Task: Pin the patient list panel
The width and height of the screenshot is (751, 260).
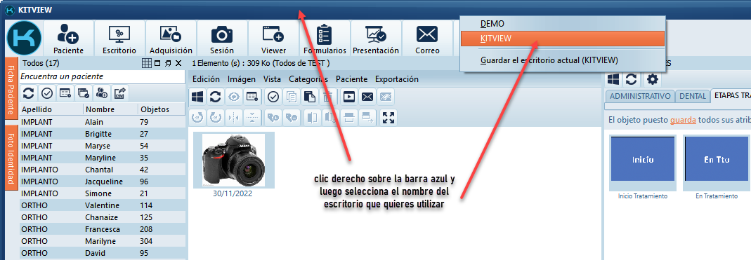Action: (x=168, y=63)
